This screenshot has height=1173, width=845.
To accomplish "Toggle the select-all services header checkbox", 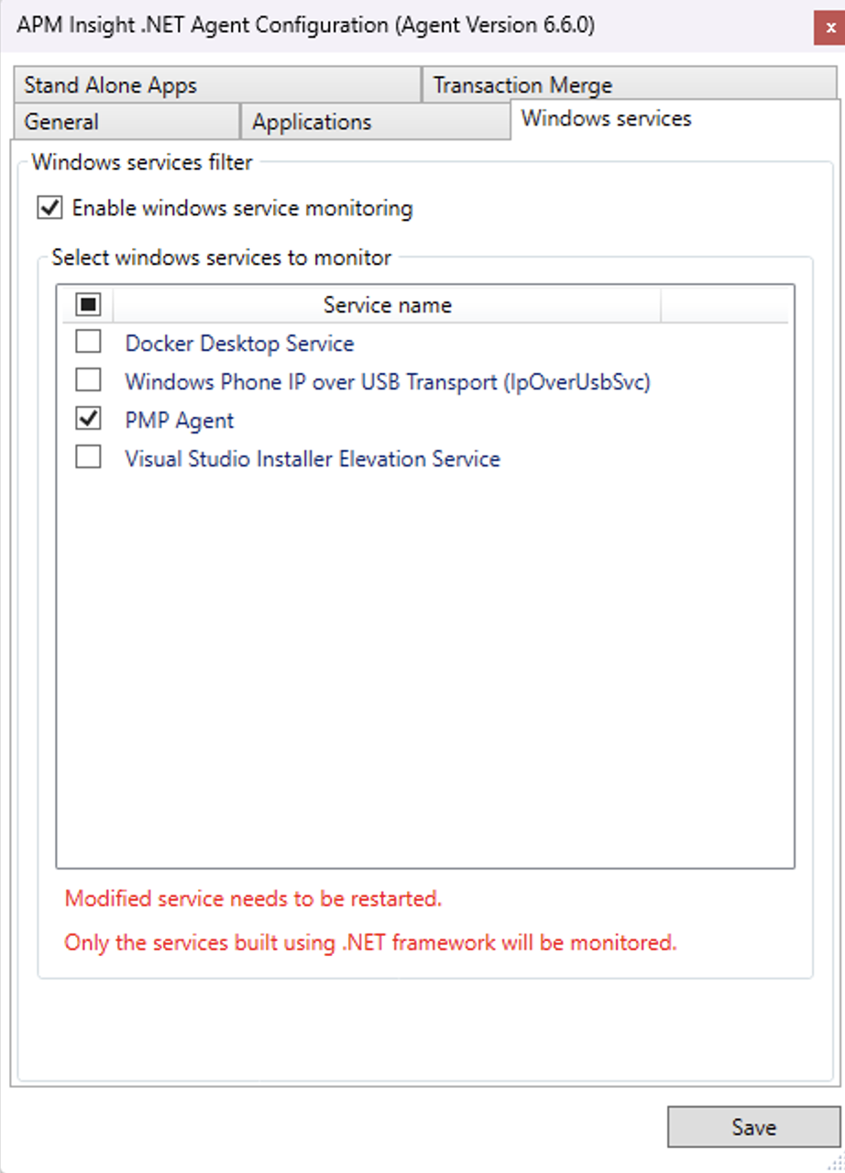I will coord(89,304).
